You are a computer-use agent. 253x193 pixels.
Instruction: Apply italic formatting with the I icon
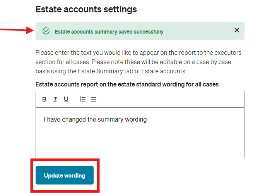[55, 99]
